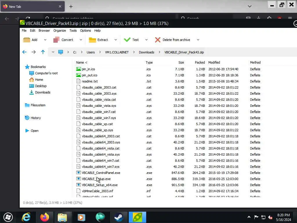
Task: Open the Help menu
Action: [97, 30]
